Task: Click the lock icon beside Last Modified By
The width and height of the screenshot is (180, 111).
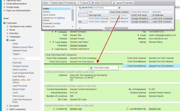Action: (x=127, y=109)
